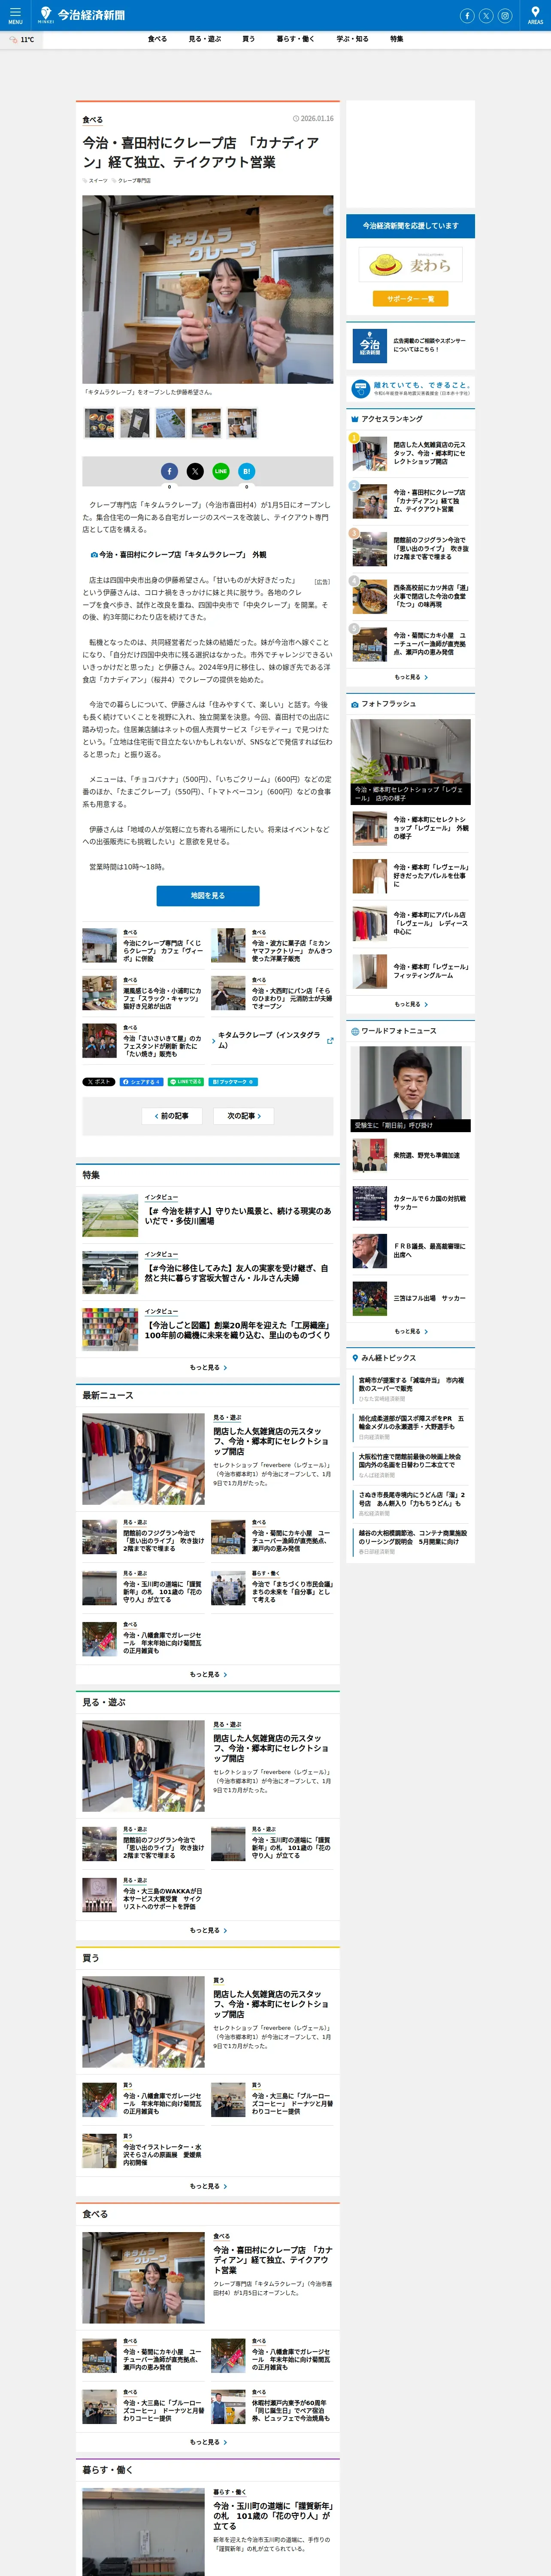The height and width of the screenshot is (2576, 551).
Task: Open the AREAS location pin menu
Action: point(535,15)
